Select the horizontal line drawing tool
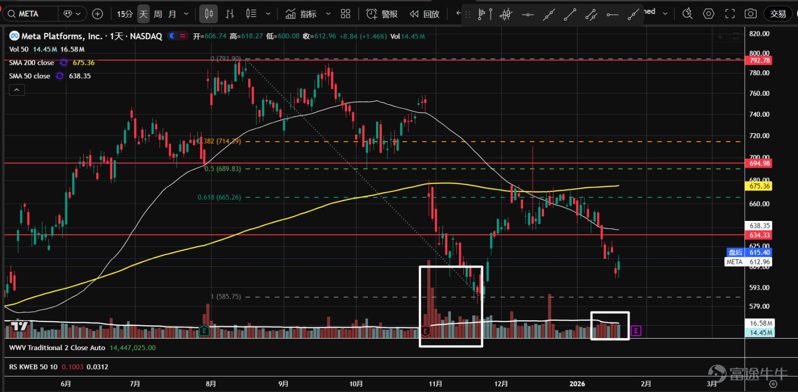798x392 pixels. 528,14
